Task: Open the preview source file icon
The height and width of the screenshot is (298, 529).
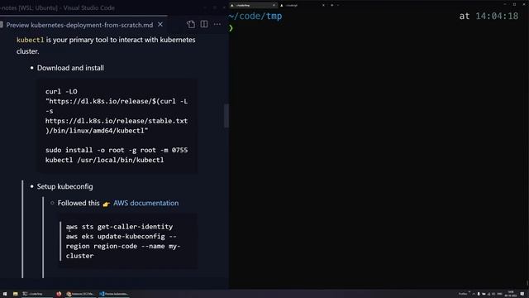Action: 191,24
